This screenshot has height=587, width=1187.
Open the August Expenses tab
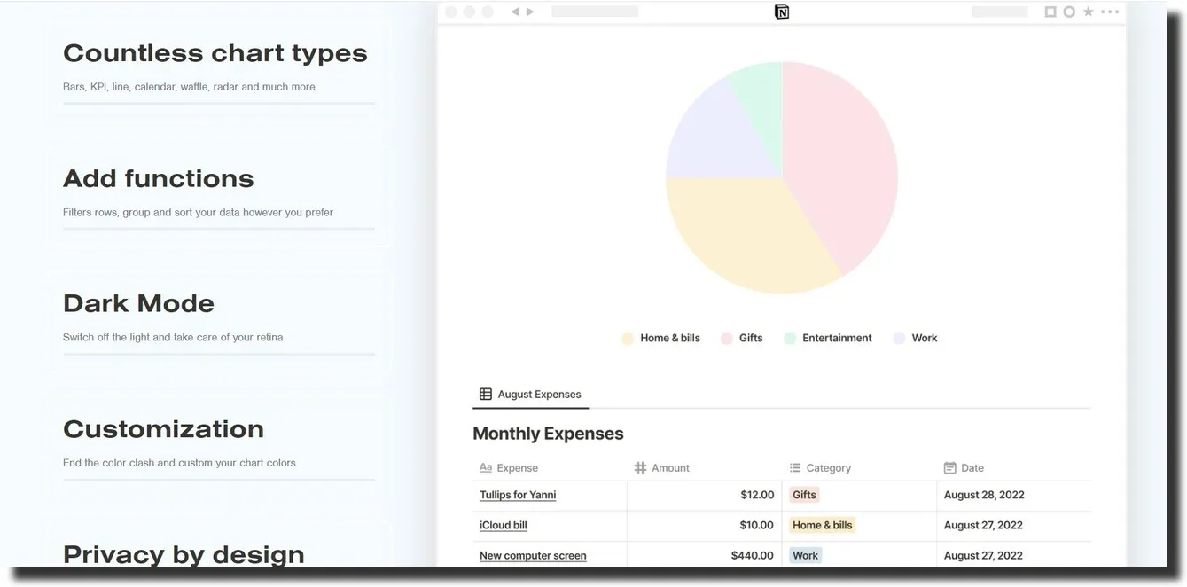[531, 395]
